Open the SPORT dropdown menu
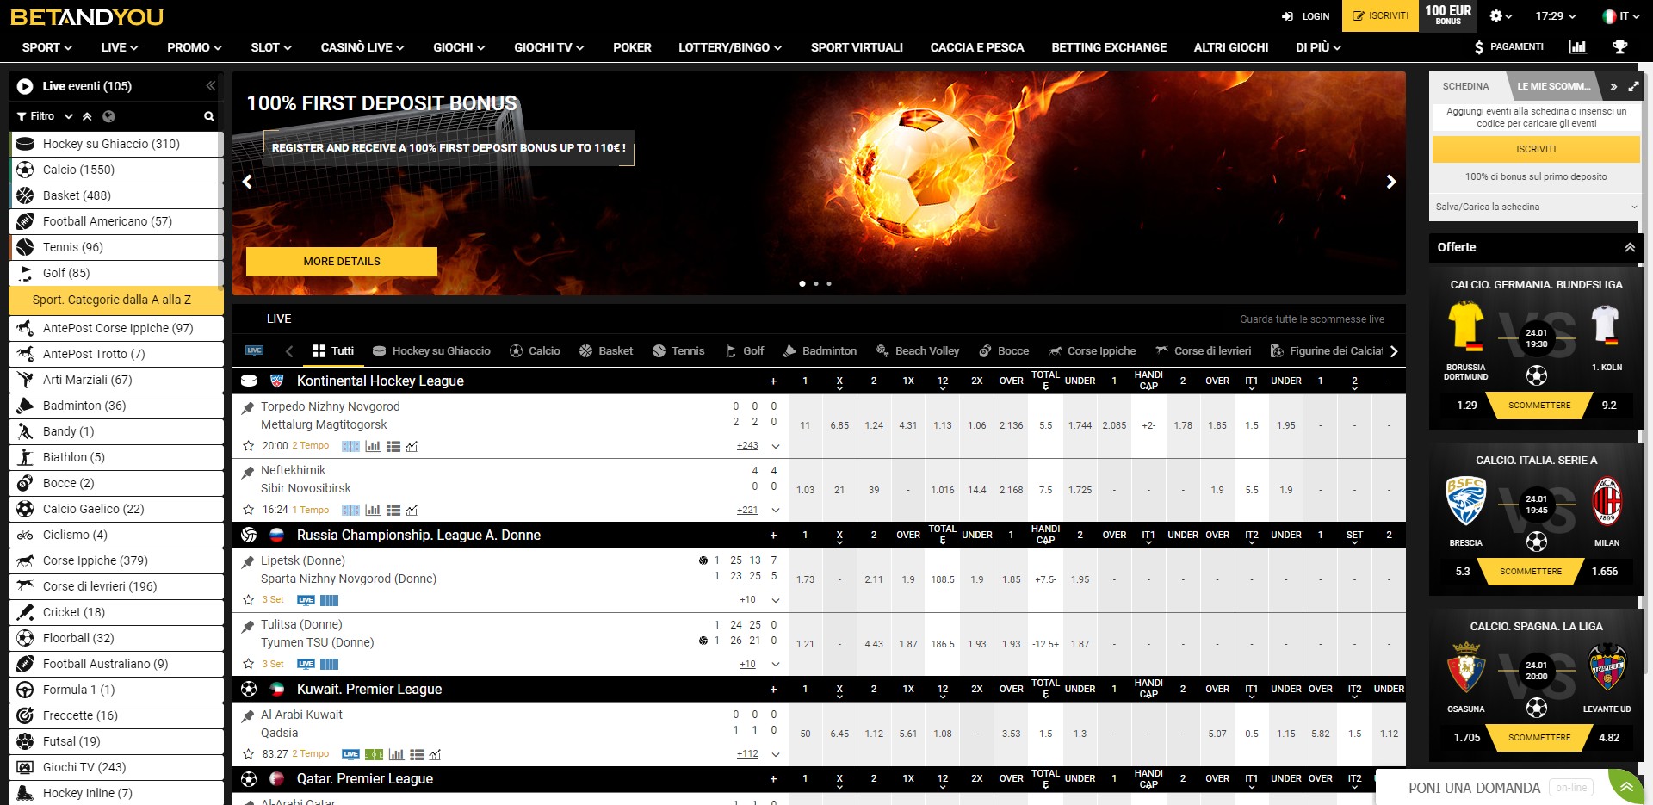 click(47, 47)
